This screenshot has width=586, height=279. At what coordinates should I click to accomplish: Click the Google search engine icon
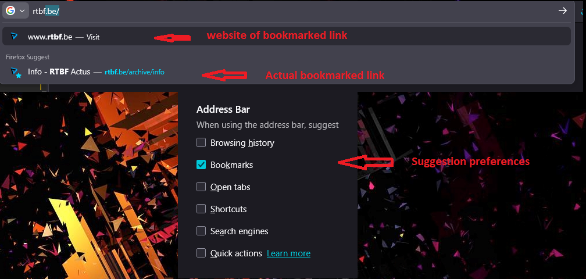(10, 11)
